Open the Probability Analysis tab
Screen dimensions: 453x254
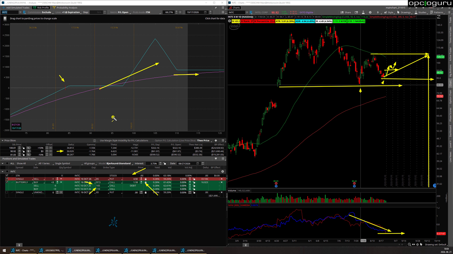point(65,7)
